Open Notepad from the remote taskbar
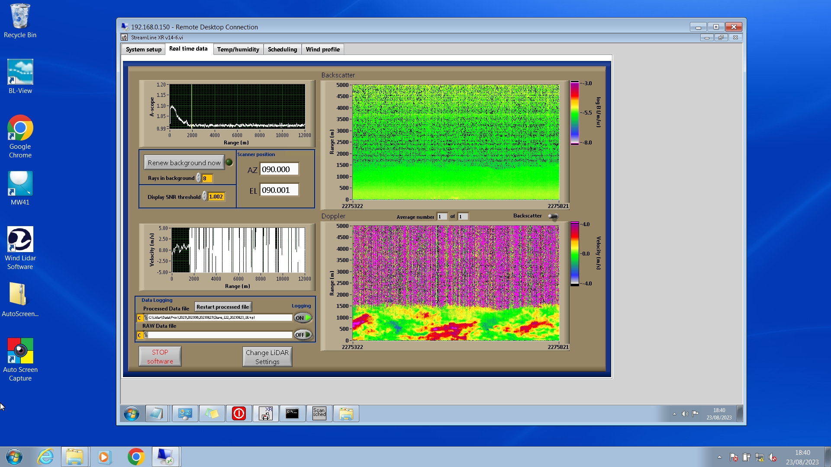This screenshot has width=831, height=467. coord(156,414)
